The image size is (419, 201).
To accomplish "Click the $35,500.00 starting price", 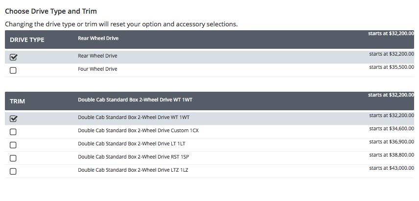I will (391, 67).
